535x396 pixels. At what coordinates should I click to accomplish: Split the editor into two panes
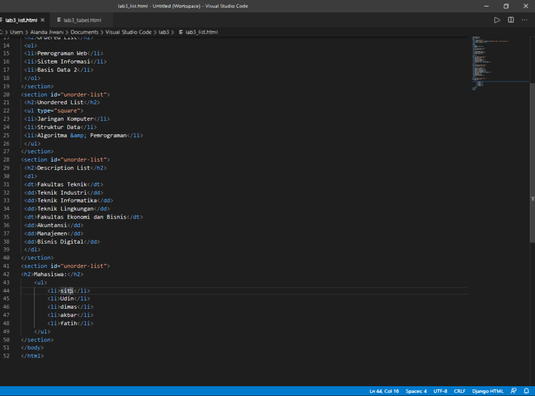pyautogui.click(x=510, y=20)
